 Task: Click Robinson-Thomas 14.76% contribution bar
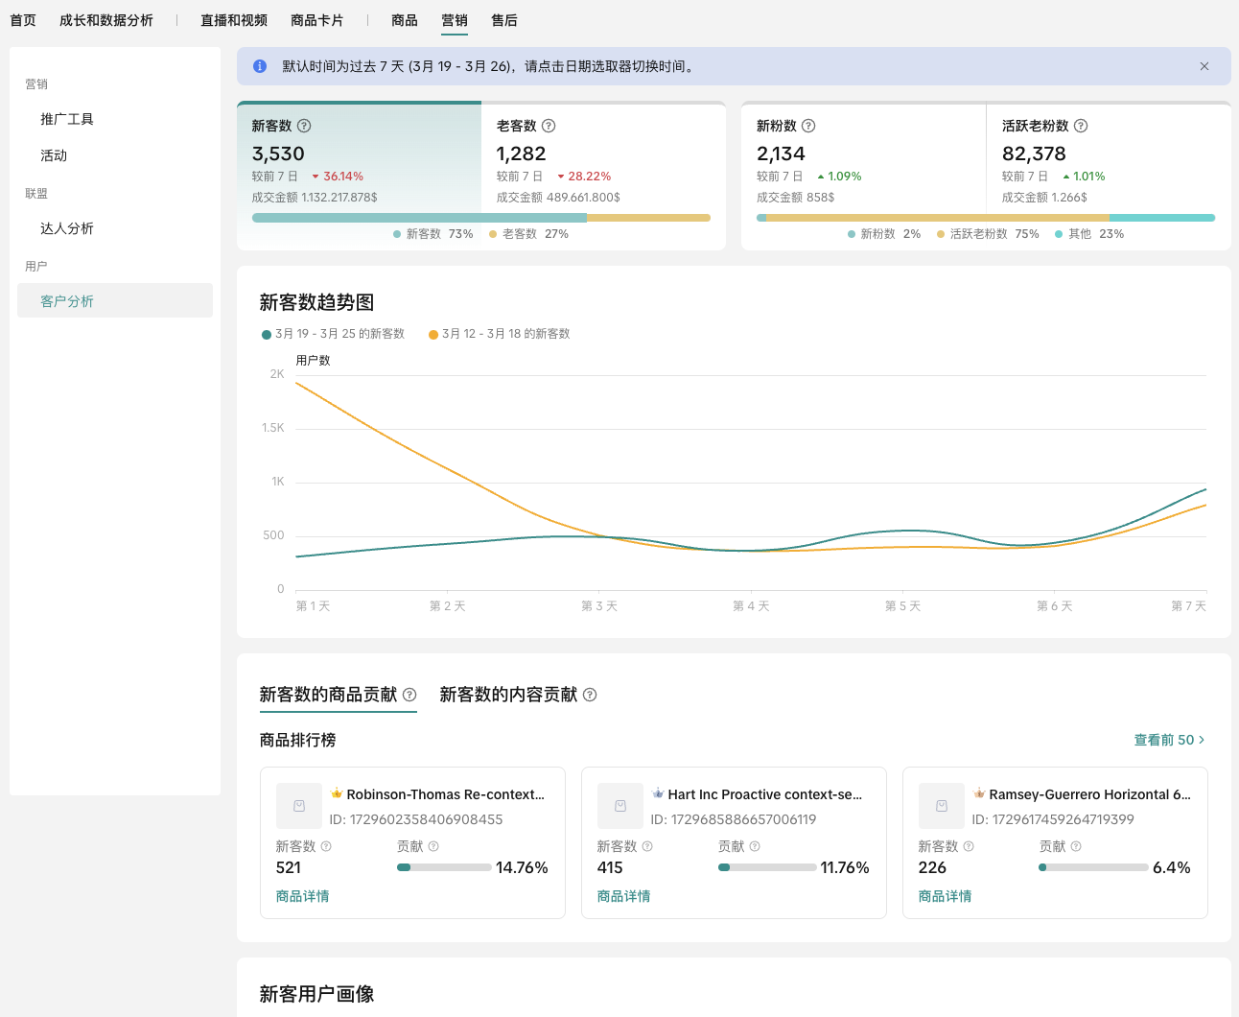[x=444, y=867]
